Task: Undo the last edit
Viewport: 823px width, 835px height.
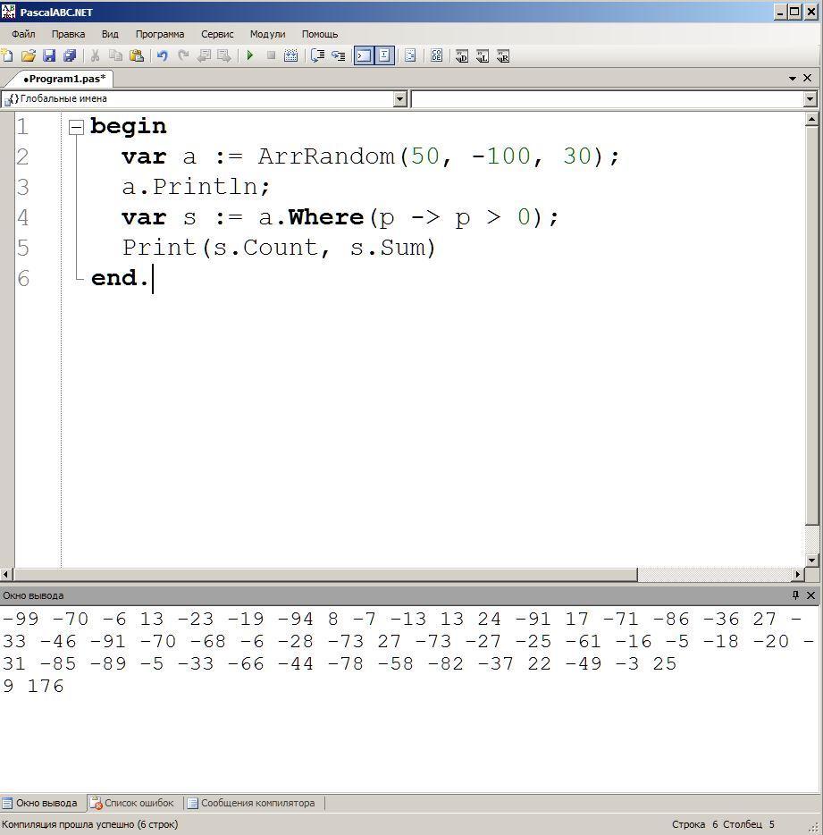Action: click(163, 55)
